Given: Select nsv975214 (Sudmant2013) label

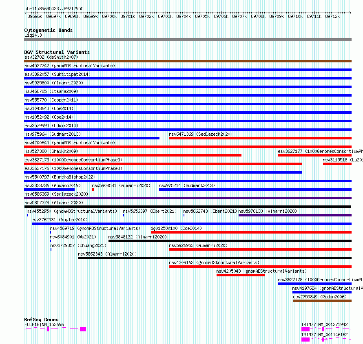Looking at the screenshot, I should [187, 185].
